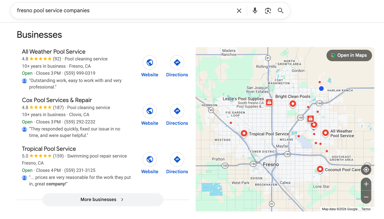Click Directions label for Tropical Pool Service
Image resolution: width=384 pixels, height=219 pixels.
point(177,172)
